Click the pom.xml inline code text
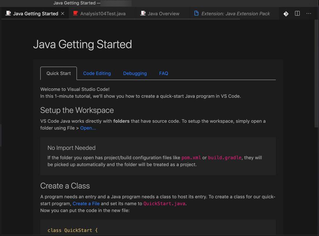The image size is (319, 236). 191,158
